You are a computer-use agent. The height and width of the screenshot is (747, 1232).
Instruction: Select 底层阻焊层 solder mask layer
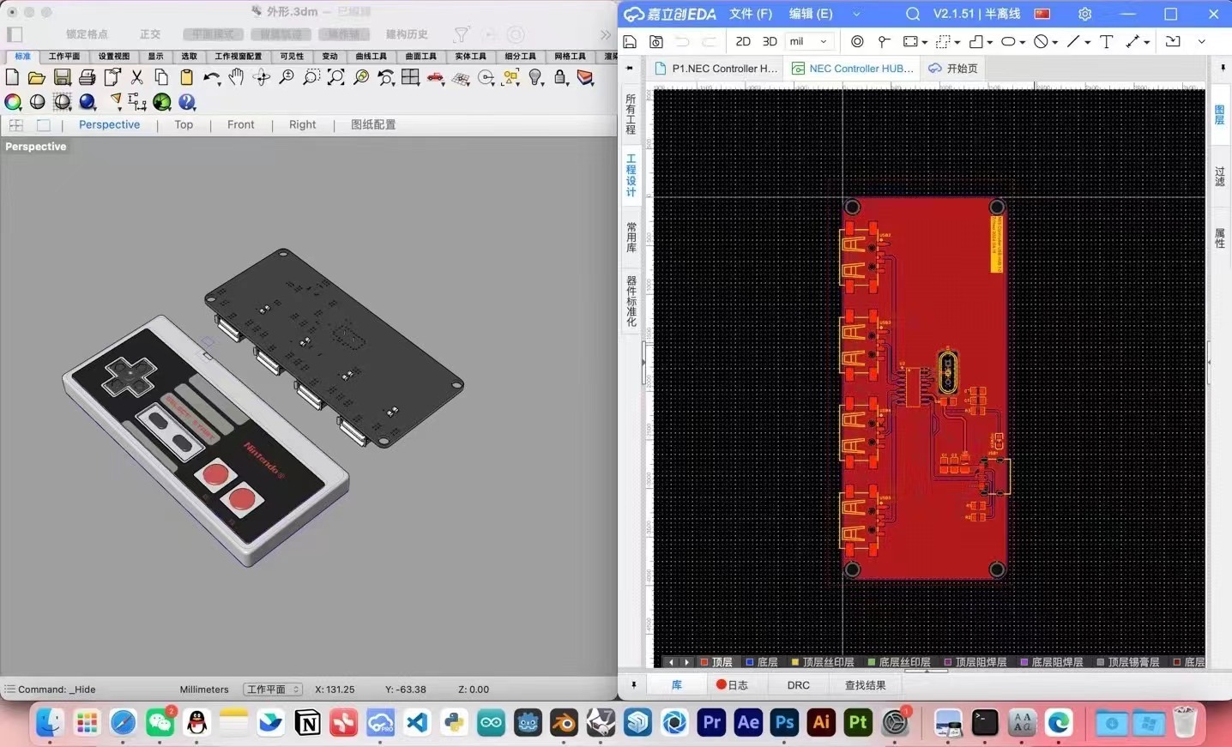(1051, 662)
